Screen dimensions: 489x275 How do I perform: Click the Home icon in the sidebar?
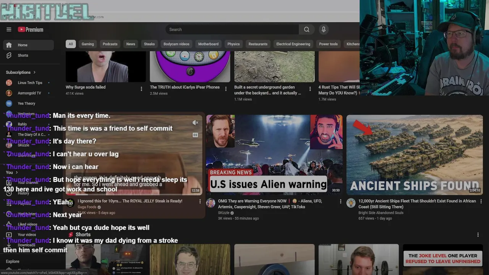click(9, 45)
